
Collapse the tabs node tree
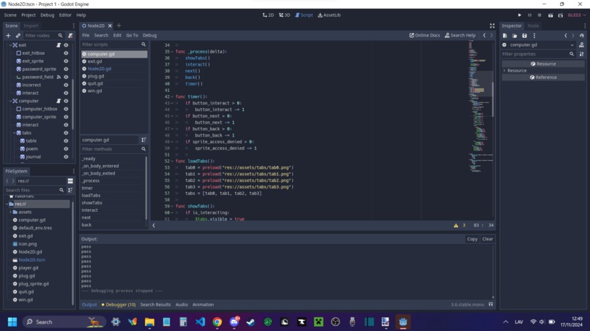click(15, 133)
